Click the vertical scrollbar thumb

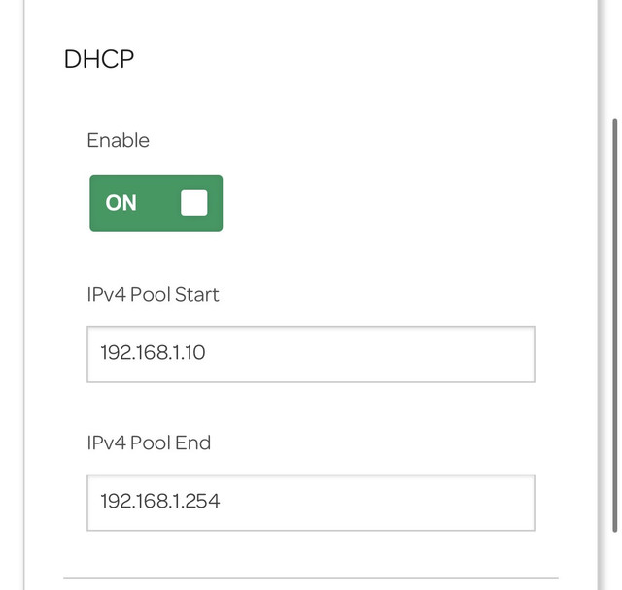point(615,325)
